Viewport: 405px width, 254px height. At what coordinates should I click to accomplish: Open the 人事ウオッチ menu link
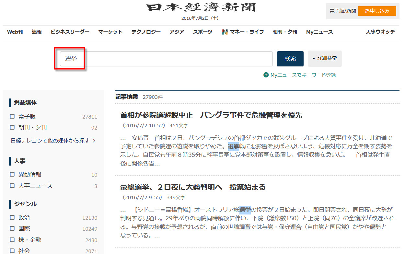point(380,32)
